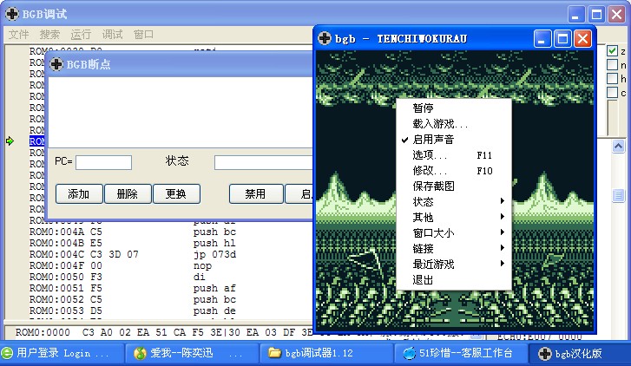
Task: Open 选项... from the context menu
Action: (454, 155)
